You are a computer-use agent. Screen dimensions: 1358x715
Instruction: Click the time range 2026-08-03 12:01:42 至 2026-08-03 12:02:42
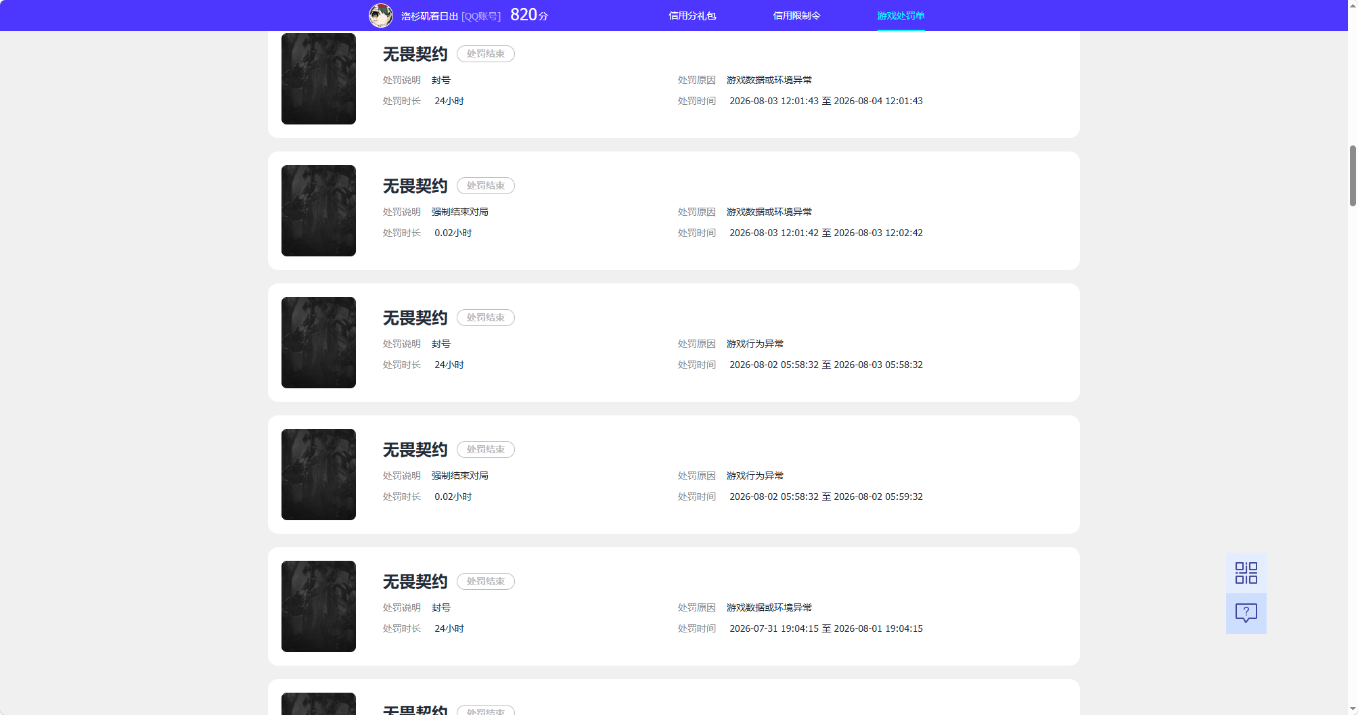coord(826,233)
